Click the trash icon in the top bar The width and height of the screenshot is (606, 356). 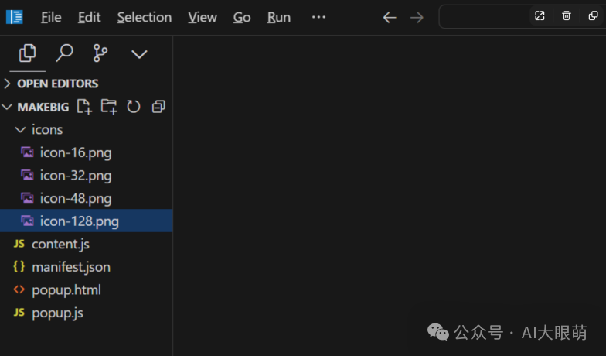tap(567, 15)
